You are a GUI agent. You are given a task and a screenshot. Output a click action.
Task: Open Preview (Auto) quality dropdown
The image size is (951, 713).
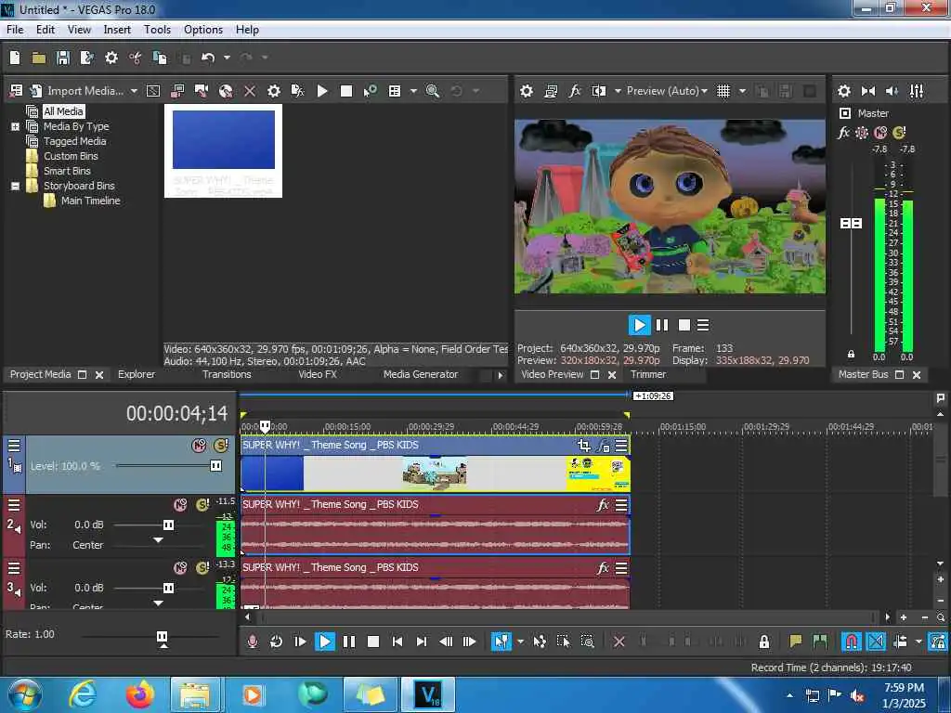667,91
